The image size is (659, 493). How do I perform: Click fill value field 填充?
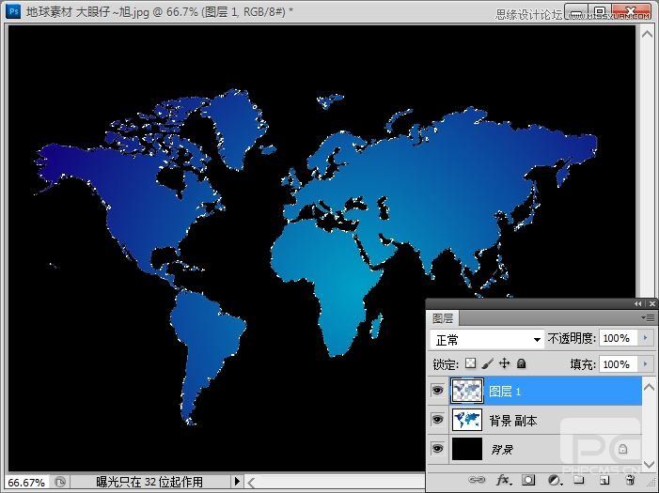tap(620, 364)
